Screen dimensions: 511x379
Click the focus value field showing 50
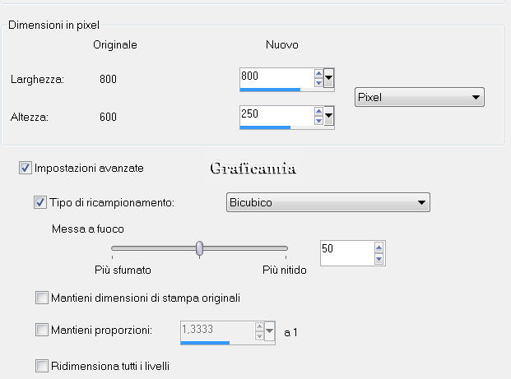pyautogui.click(x=344, y=251)
